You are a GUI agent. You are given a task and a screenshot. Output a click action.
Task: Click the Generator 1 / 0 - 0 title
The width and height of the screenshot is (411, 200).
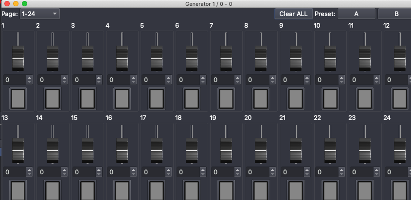209,4
